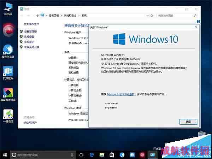Open the Microsoft 软件许可条款 link
This screenshot has height=159, width=212.
pos(121,94)
